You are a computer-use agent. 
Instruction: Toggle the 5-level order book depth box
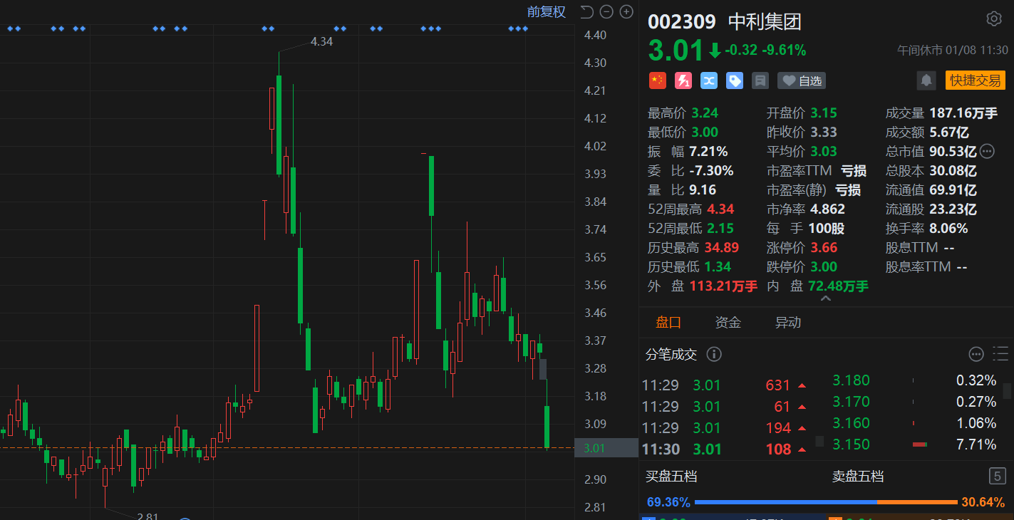(x=998, y=476)
